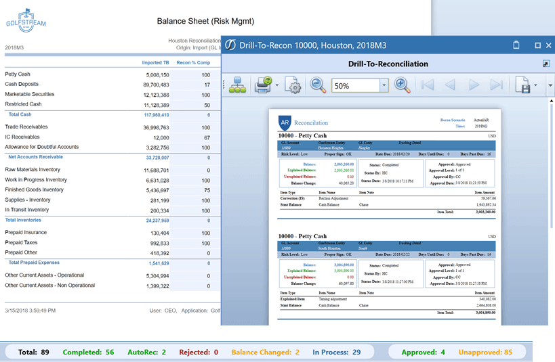
Task: Click the OneStream logo in dialog title
Action: tap(230, 45)
